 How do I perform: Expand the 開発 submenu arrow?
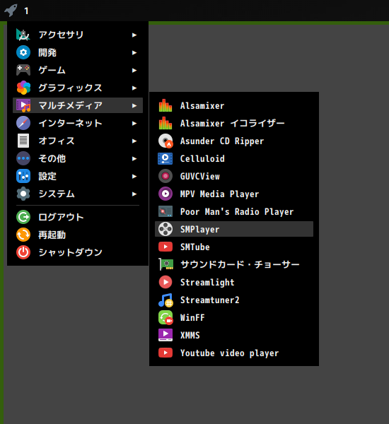point(134,53)
